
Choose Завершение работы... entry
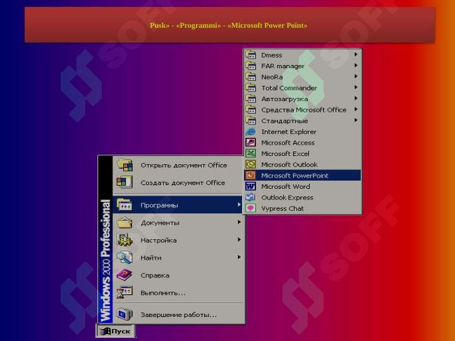[x=178, y=314]
